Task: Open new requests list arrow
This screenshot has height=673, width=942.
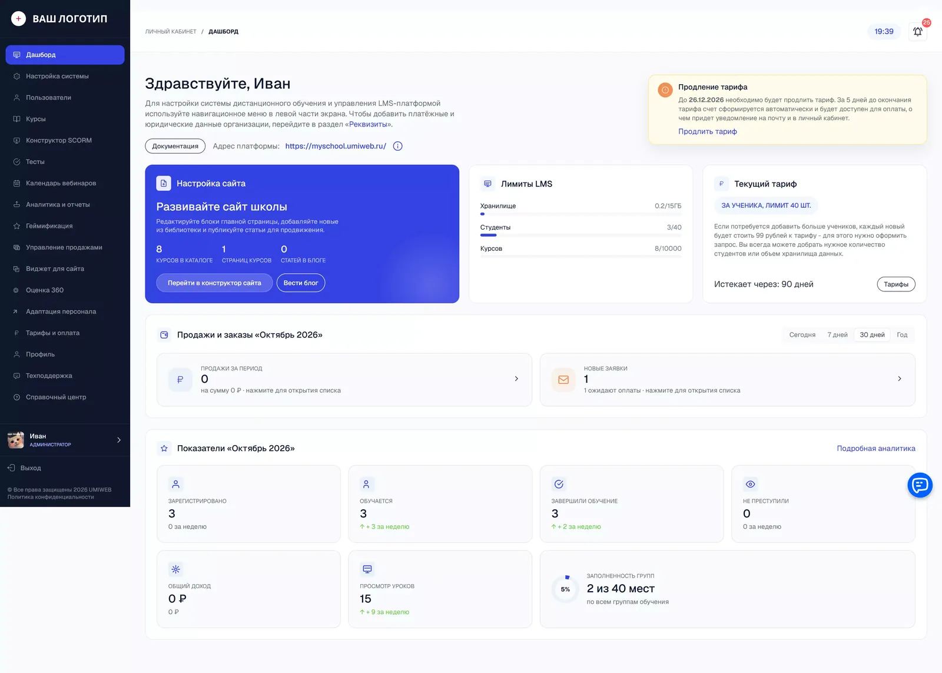Action: pyautogui.click(x=899, y=379)
